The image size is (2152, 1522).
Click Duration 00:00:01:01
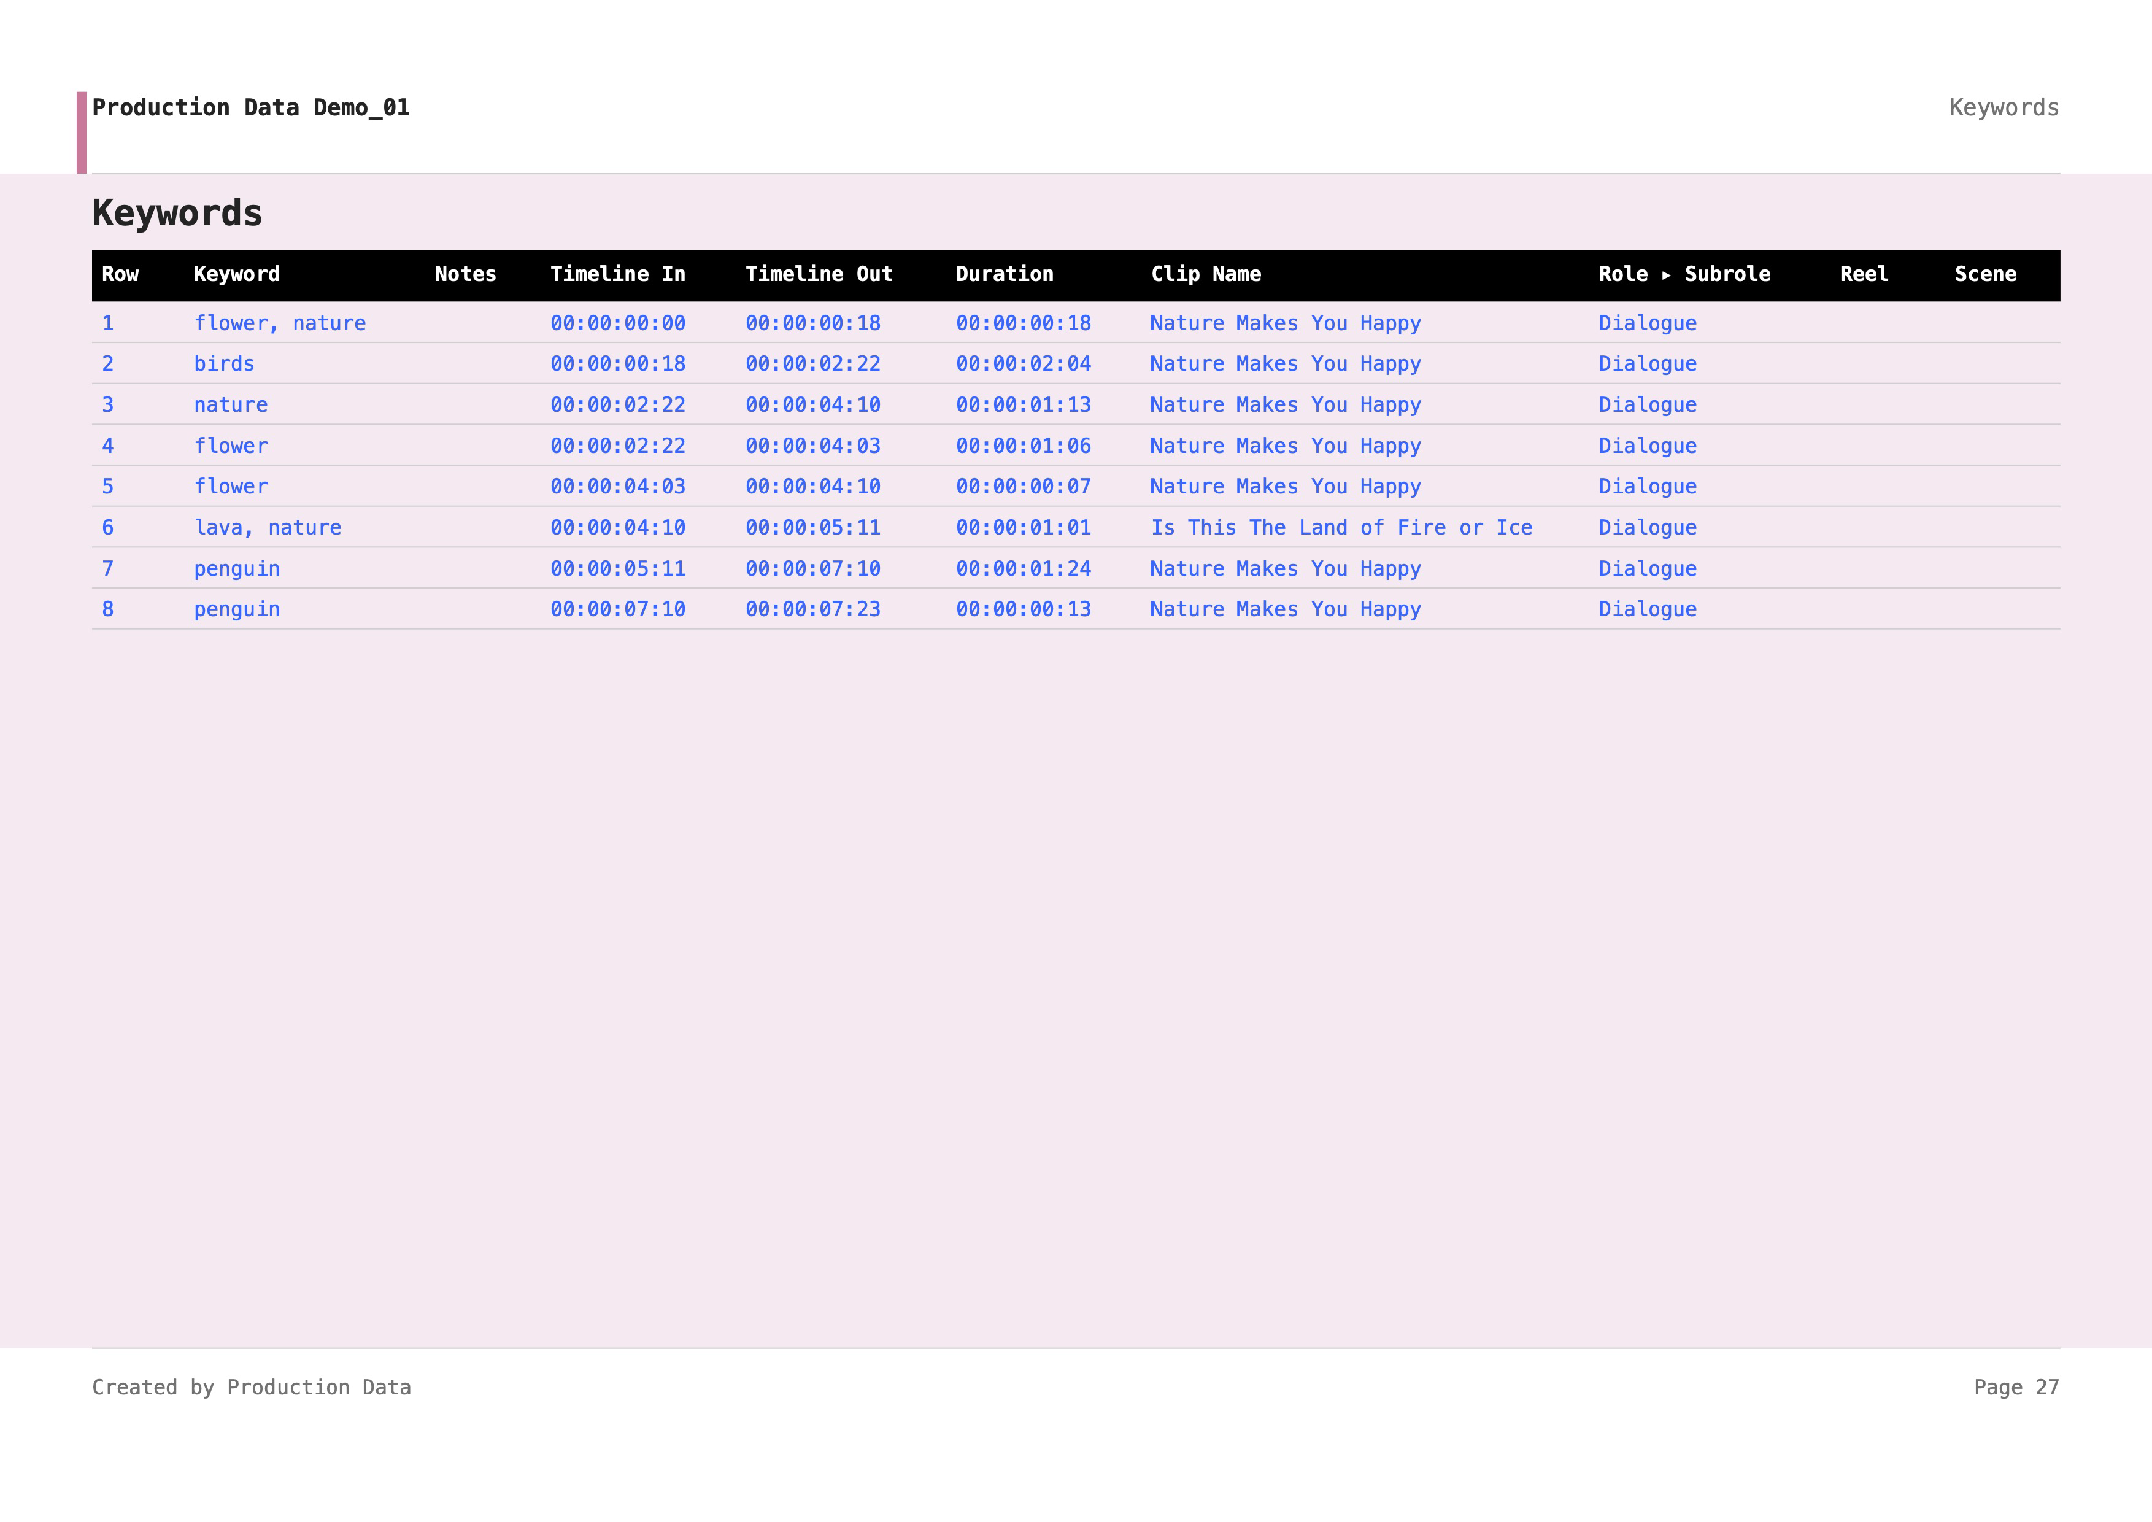1024,528
